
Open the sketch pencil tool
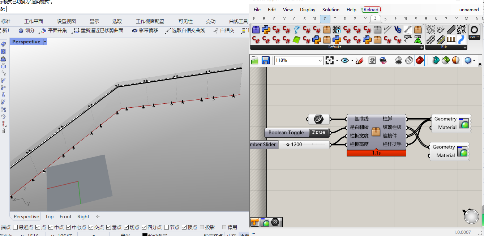click(x=359, y=60)
